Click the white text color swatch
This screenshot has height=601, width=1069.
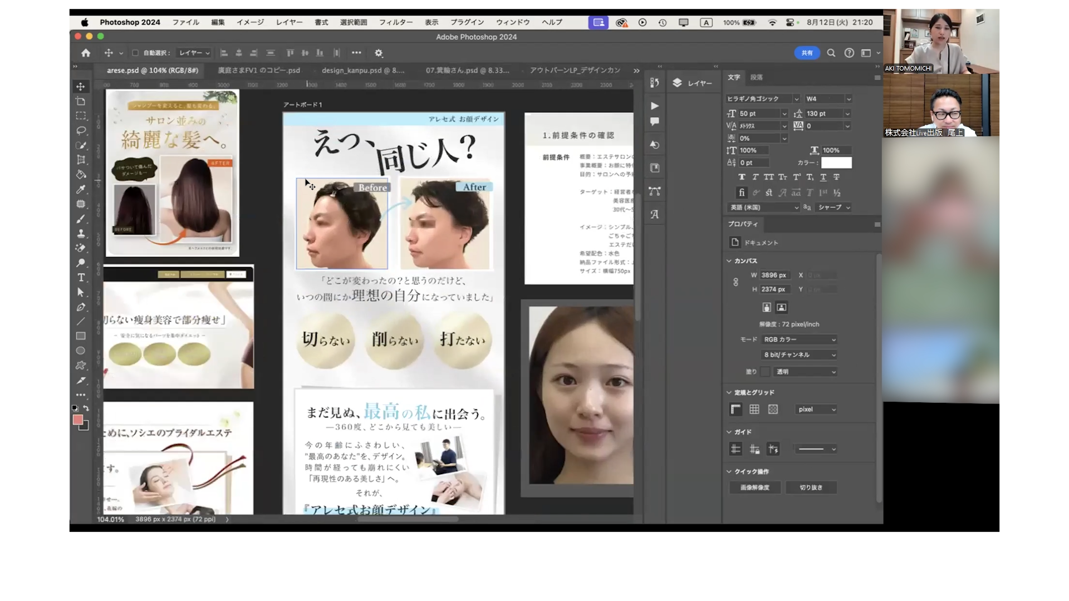(x=836, y=162)
